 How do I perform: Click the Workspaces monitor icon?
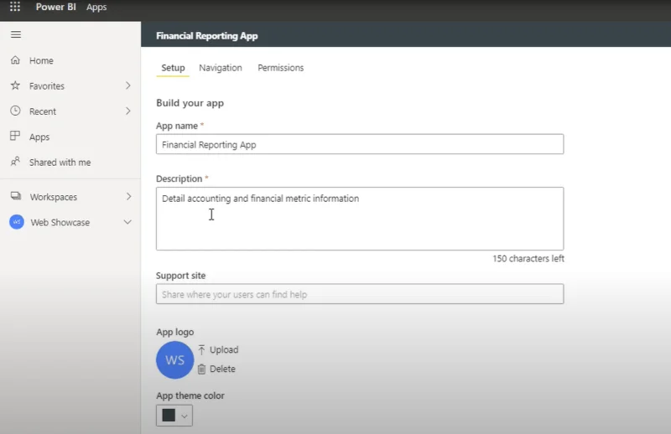[x=16, y=196]
